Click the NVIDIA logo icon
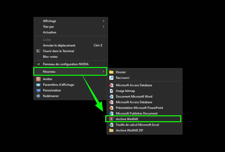 click(38, 64)
